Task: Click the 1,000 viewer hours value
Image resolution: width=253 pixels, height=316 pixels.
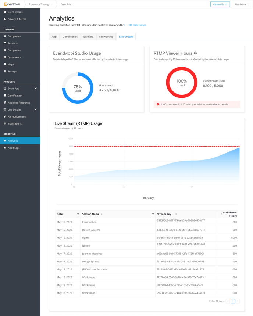Action: pos(234,238)
